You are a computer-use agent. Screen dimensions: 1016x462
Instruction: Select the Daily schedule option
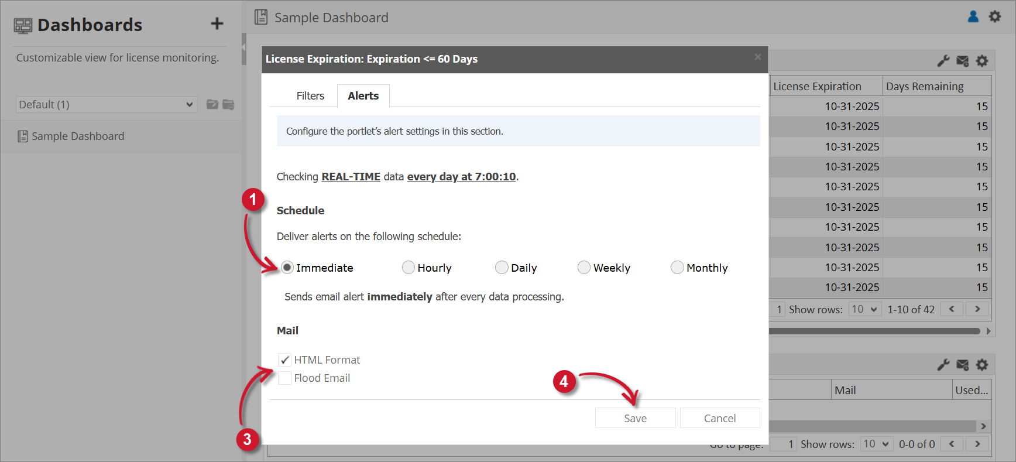(502, 268)
